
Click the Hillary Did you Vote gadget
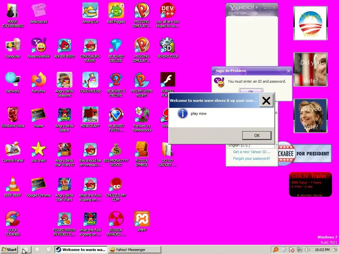point(310,115)
